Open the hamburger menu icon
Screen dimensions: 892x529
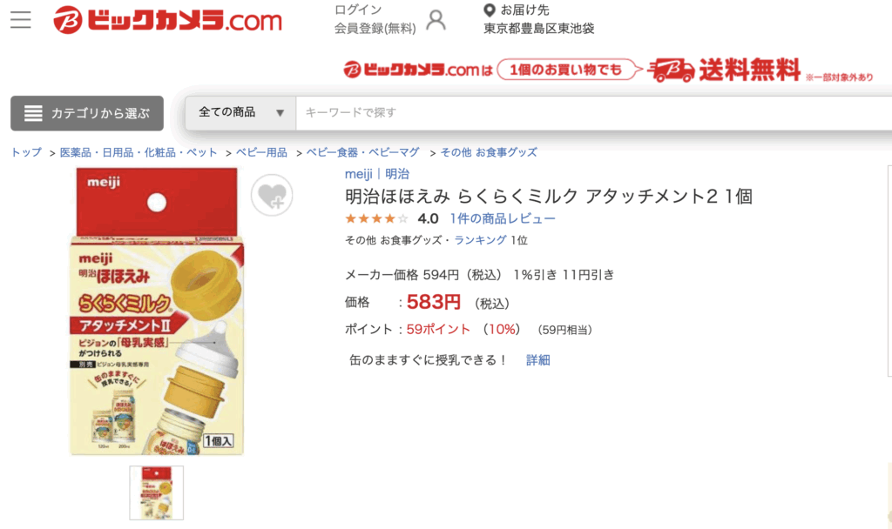(x=21, y=19)
